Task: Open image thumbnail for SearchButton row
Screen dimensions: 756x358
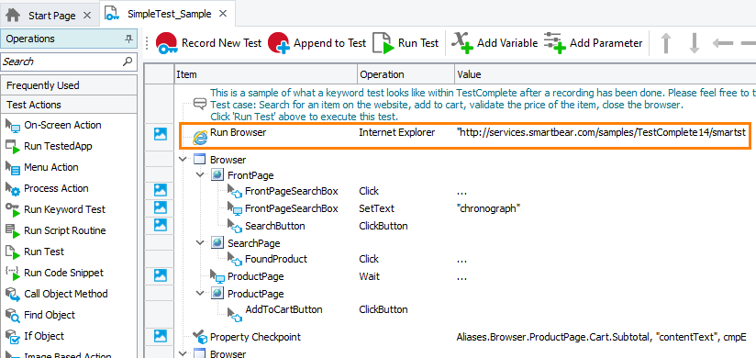Action: (160, 224)
